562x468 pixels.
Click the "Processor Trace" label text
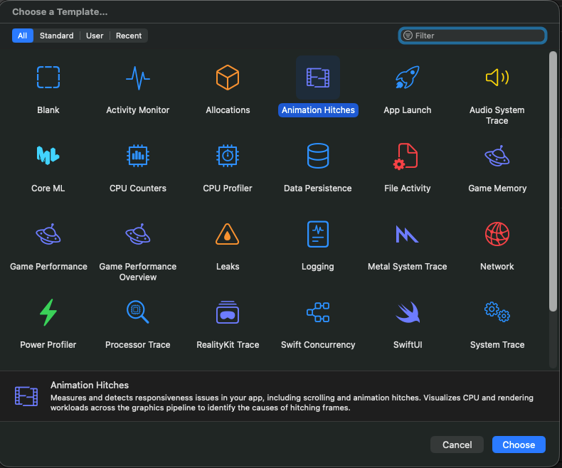pyautogui.click(x=137, y=345)
